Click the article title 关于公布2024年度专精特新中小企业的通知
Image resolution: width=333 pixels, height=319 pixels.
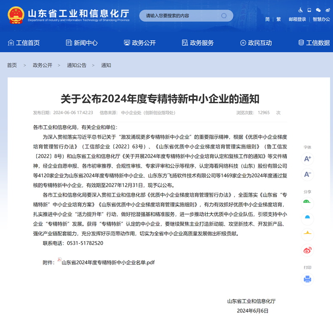click(160, 99)
